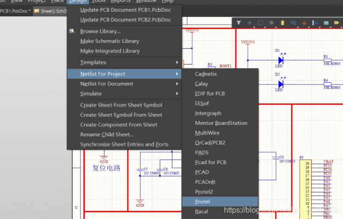Select the highlighted Protel netlist format

[x=220, y=202]
